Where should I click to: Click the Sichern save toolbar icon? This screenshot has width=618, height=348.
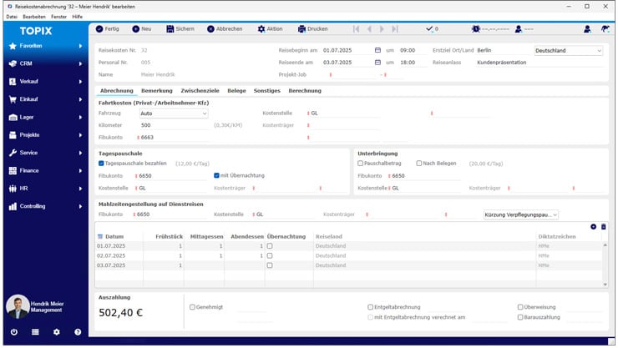[x=170, y=28]
